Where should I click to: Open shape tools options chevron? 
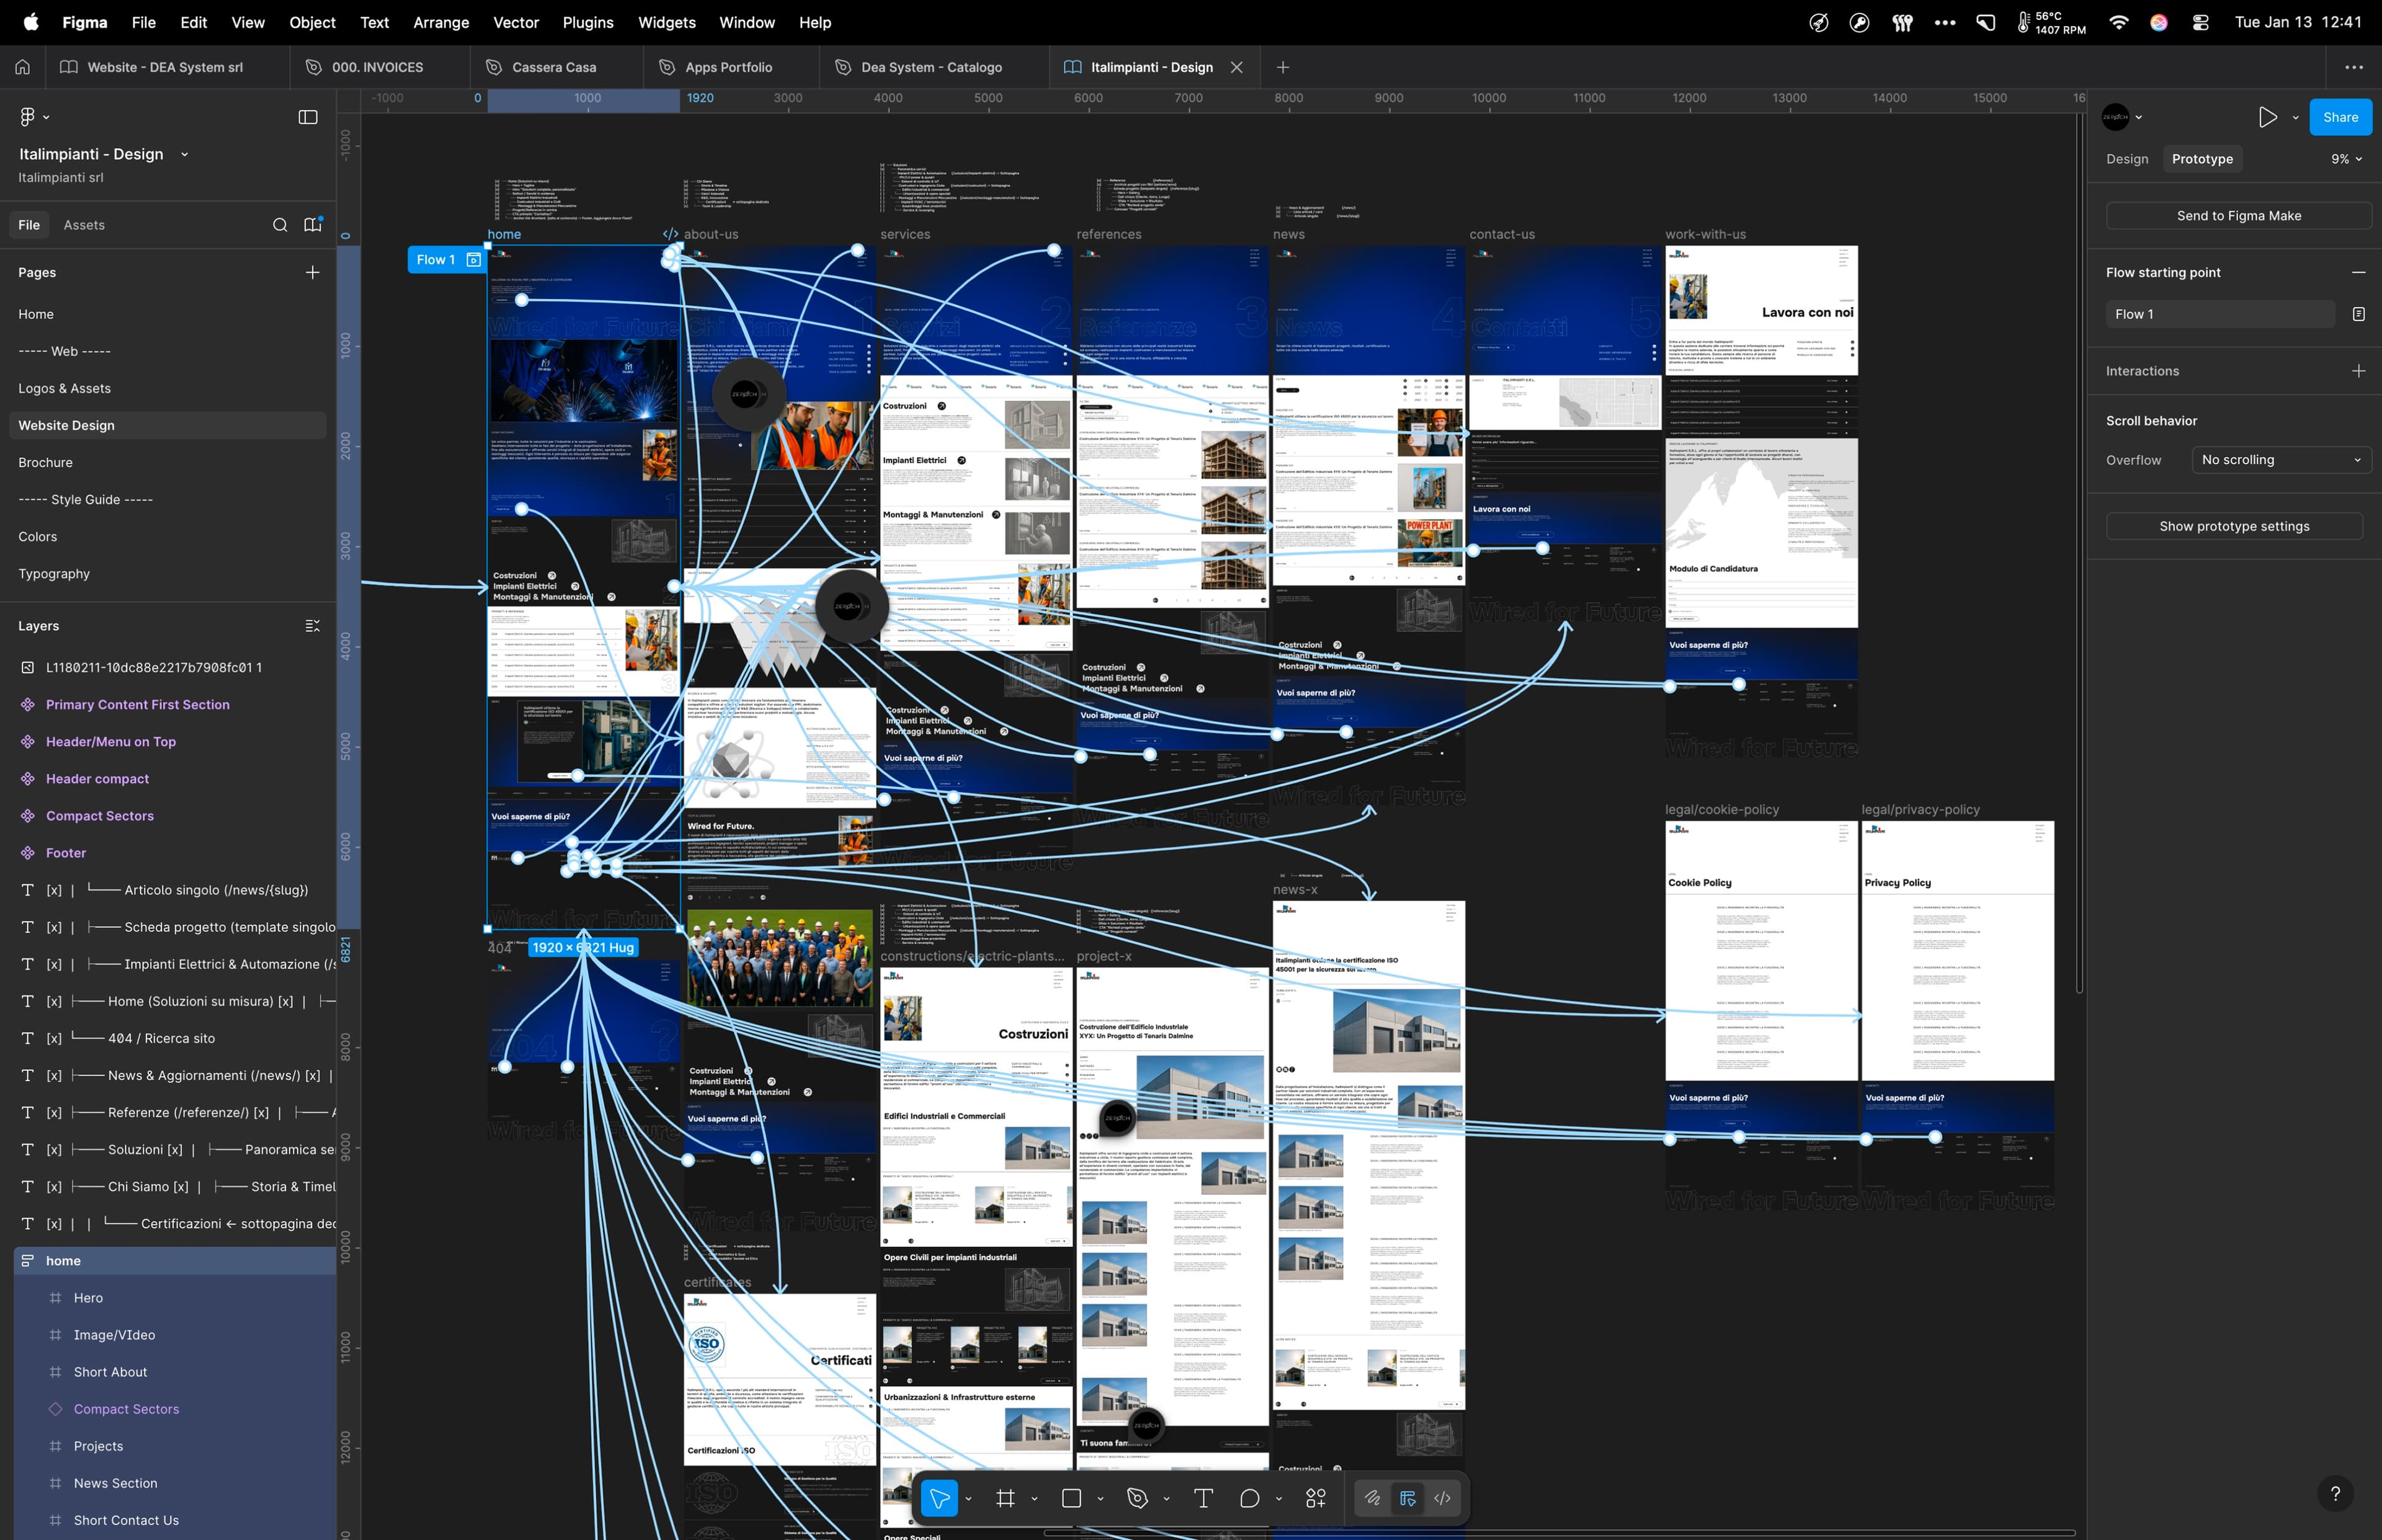pyautogui.click(x=1100, y=1498)
